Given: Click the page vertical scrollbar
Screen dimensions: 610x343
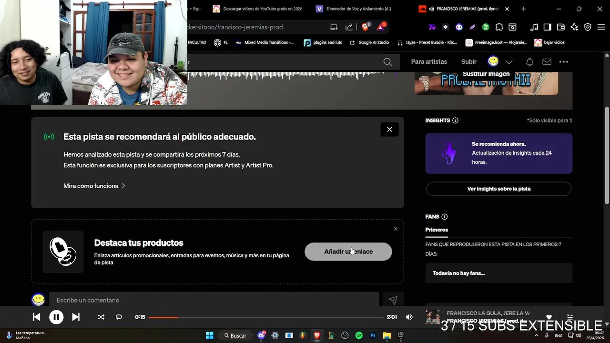Looking at the screenshot, I should (607, 155).
